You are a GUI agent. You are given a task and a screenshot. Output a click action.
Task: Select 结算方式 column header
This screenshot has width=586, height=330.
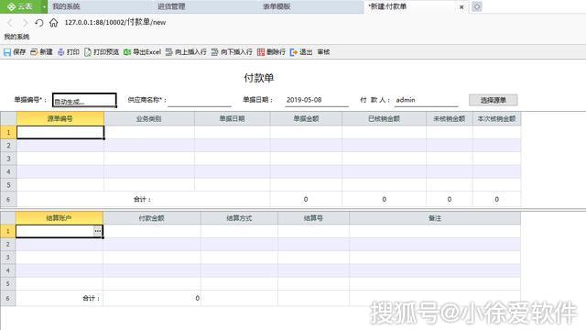pos(239,218)
